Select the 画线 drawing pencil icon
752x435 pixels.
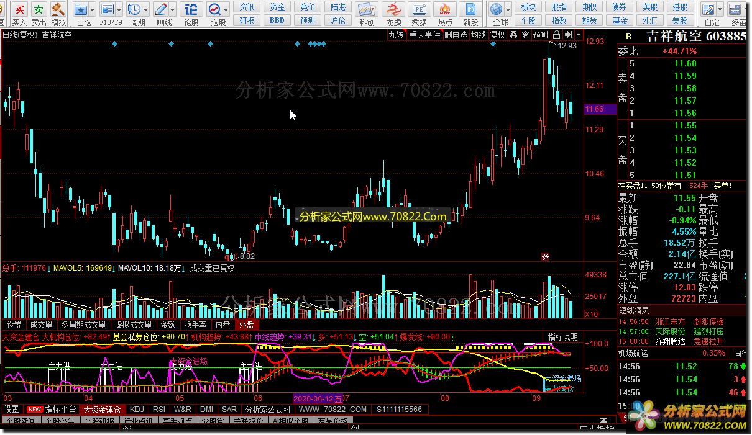[x=161, y=9]
